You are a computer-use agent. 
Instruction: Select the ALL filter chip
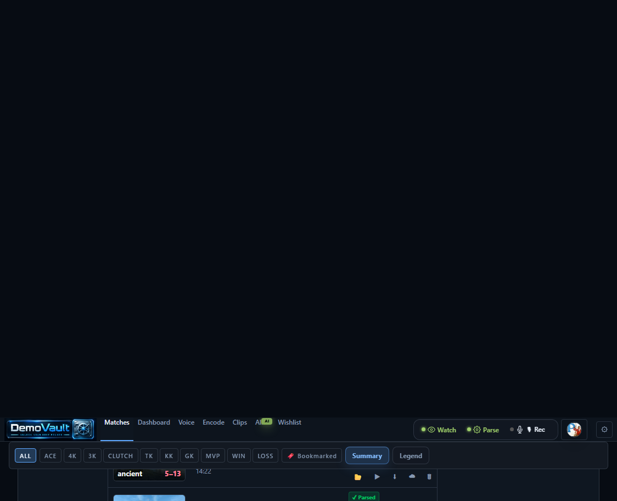25,456
